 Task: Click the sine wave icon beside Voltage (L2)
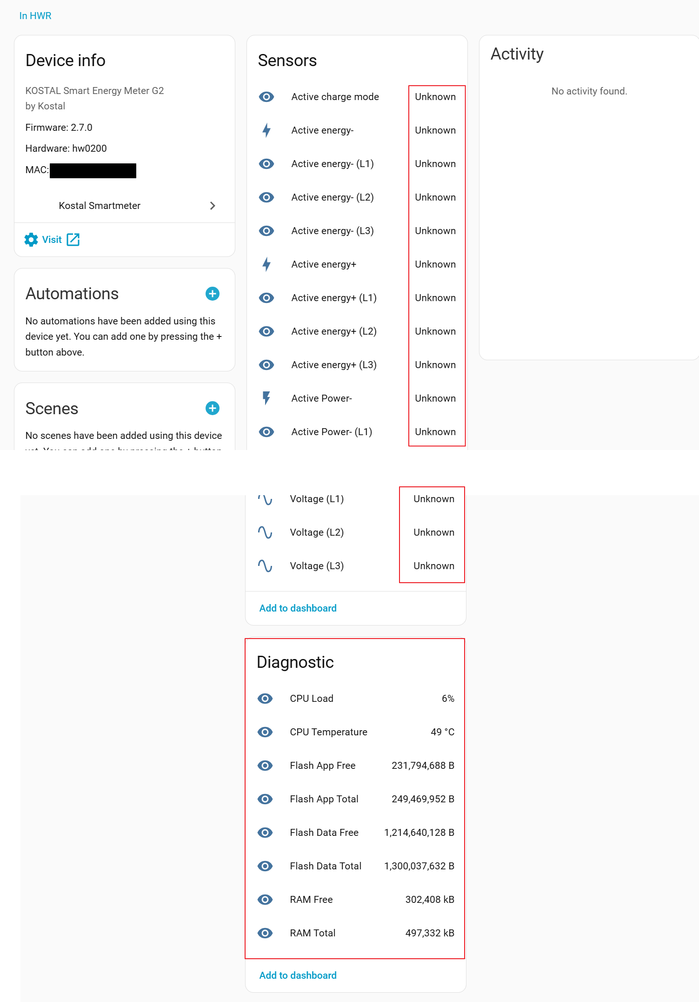click(265, 532)
